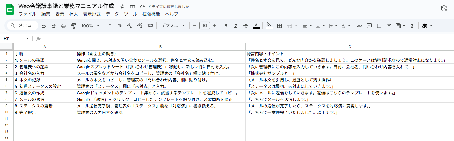Click the document title text
The height and width of the screenshot is (141, 454).
66,6
